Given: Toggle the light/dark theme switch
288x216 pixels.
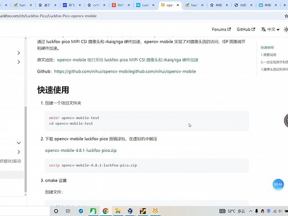Looking at the screenshot, I should pyautogui.click(x=286, y=29).
